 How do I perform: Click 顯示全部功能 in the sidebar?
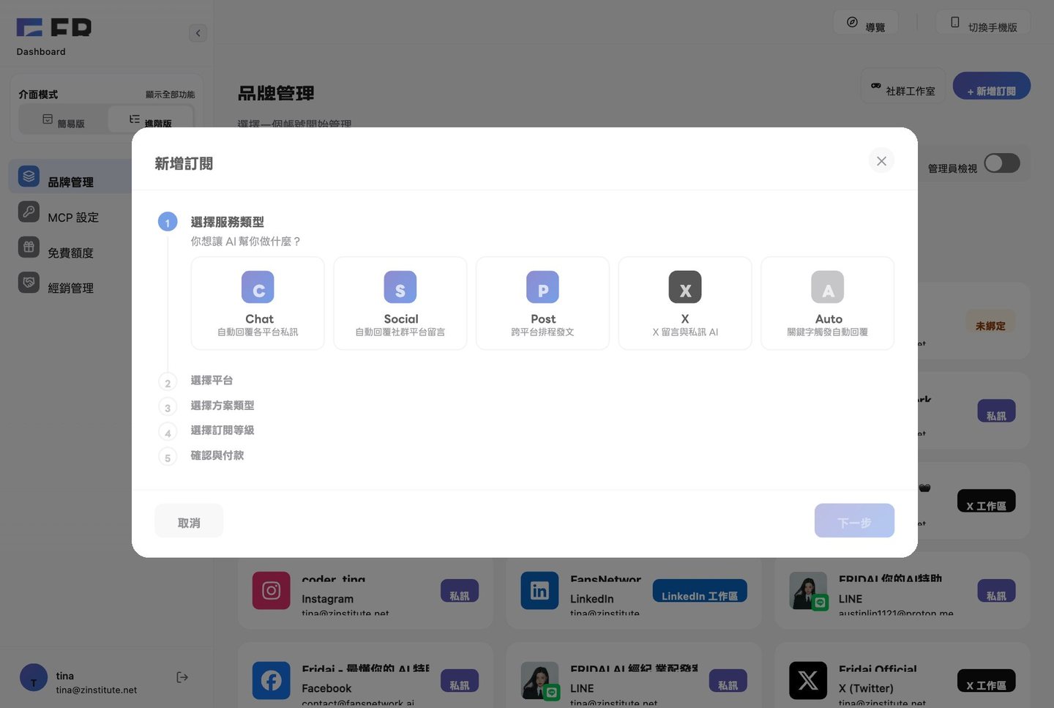coord(170,94)
